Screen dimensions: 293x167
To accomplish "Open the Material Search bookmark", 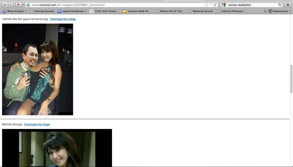I will [x=200, y=11].
